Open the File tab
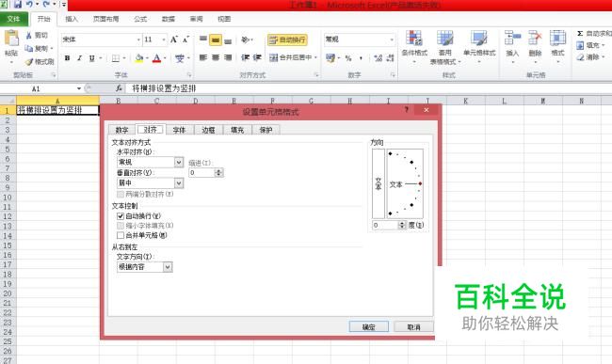Viewport: 612px width, 364px height. [x=14, y=19]
